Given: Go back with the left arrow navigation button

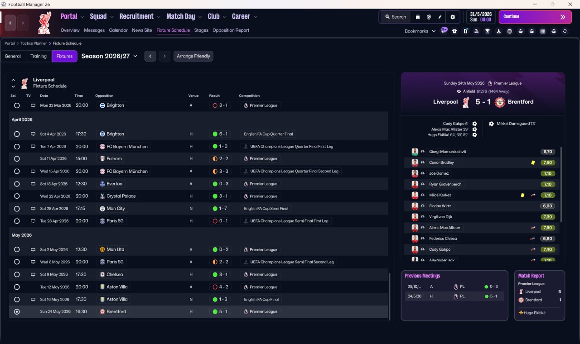Looking at the screenshot, I should click(10, 23).
